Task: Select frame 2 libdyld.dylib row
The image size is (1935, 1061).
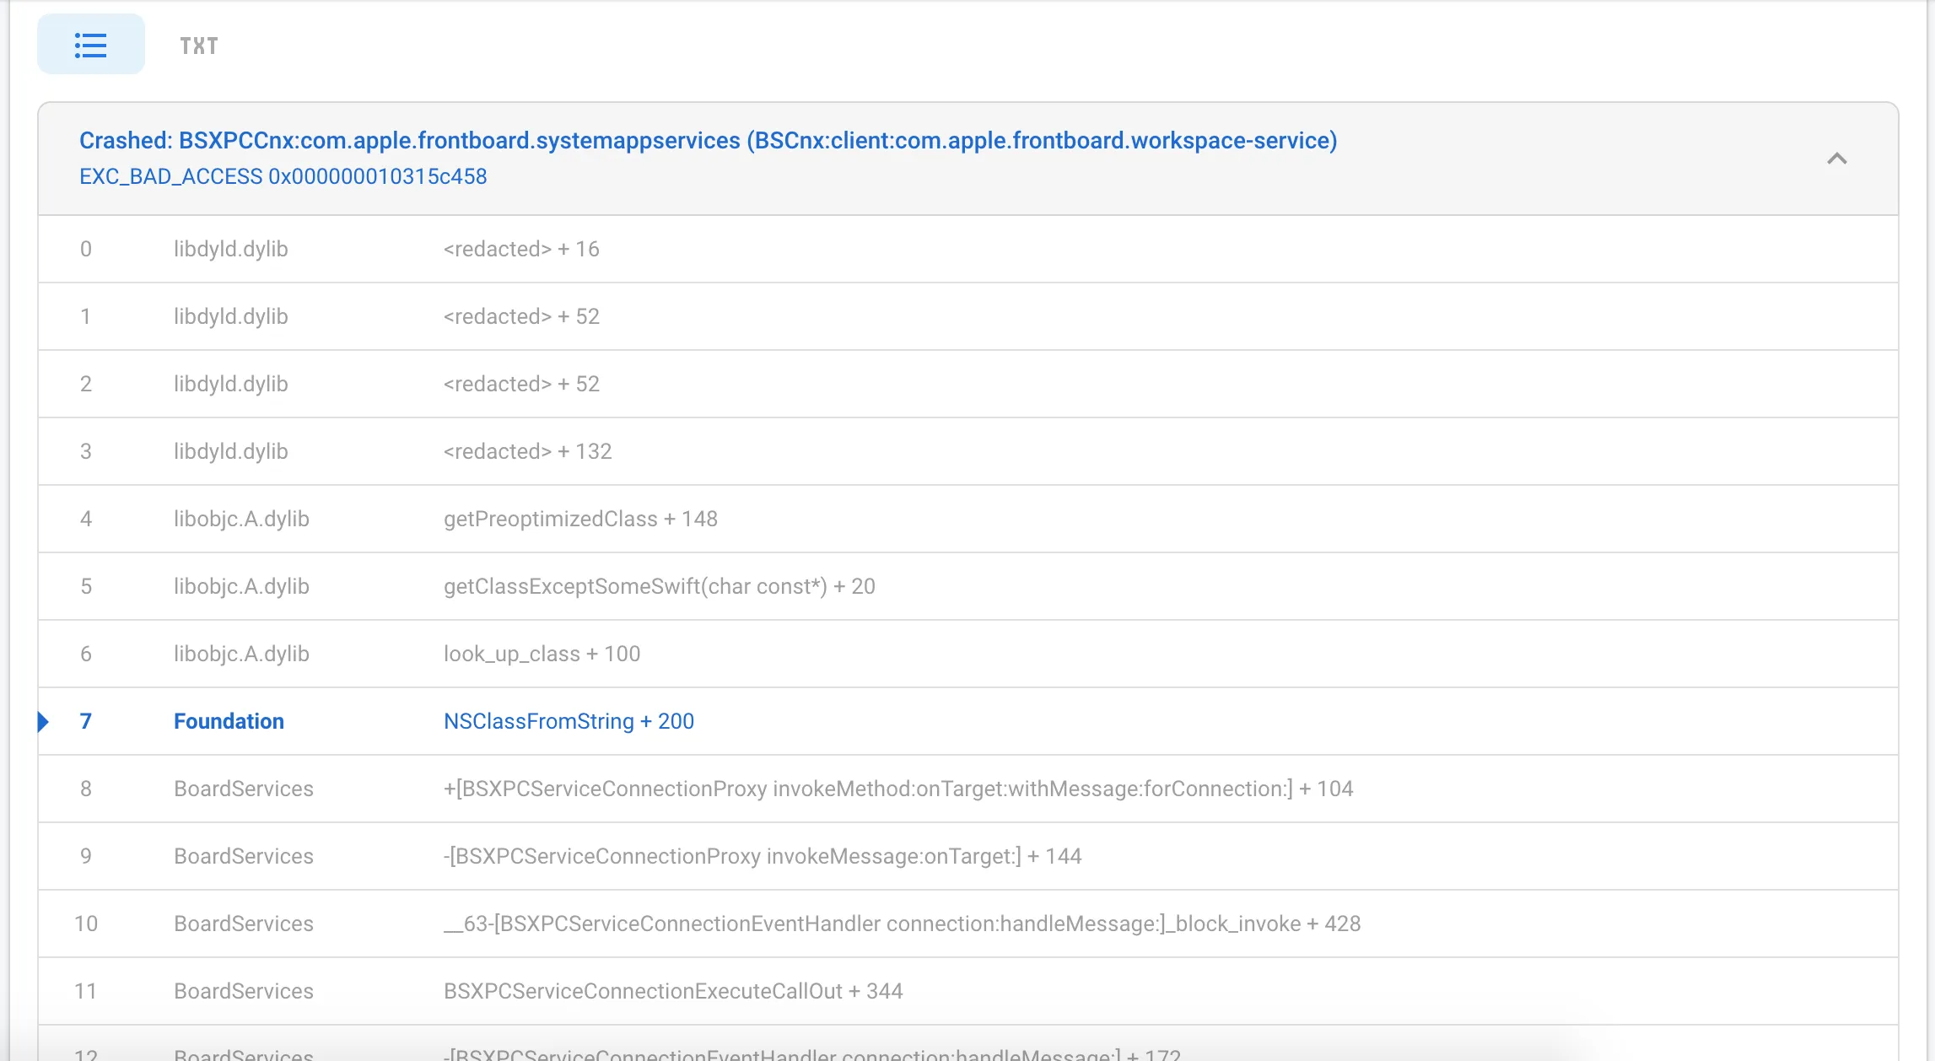Action: [x=230, y=384]
